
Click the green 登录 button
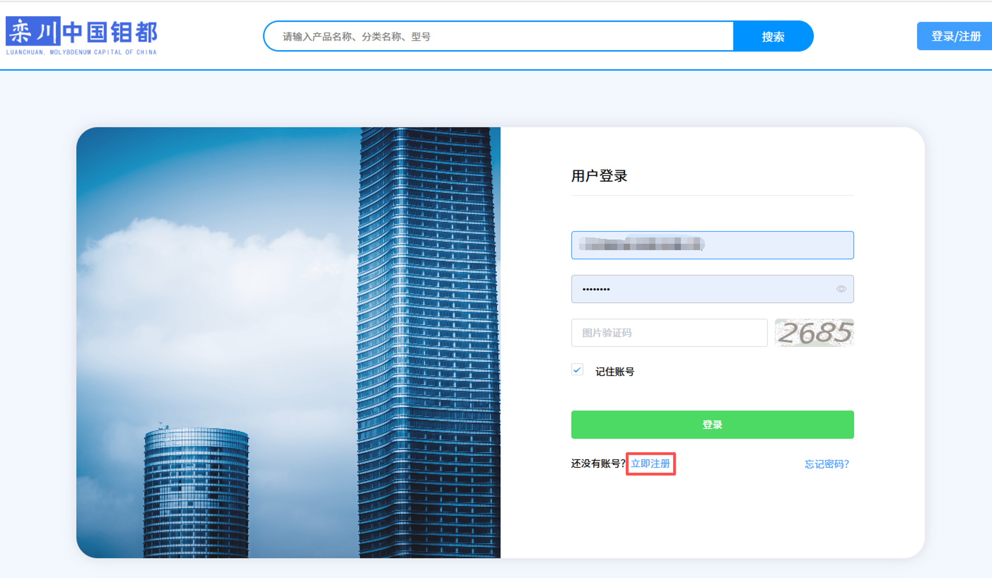712,424
